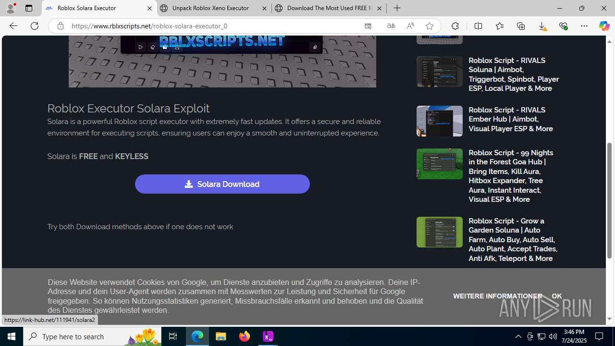Screen dimensions: 615x346
Task: Open the notification center
Action: 600,336
